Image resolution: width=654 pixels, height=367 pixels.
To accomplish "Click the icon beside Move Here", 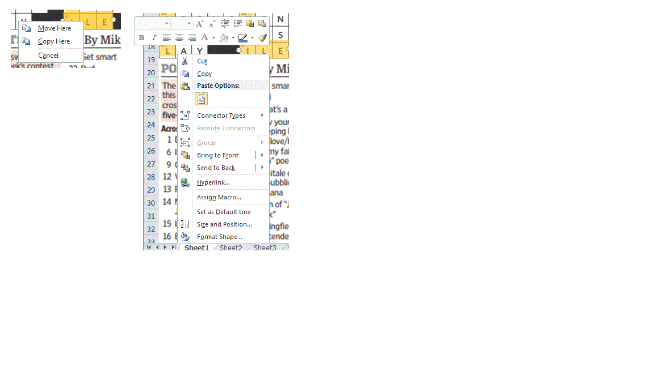I will pyautogui.click(x=26, y=28).
